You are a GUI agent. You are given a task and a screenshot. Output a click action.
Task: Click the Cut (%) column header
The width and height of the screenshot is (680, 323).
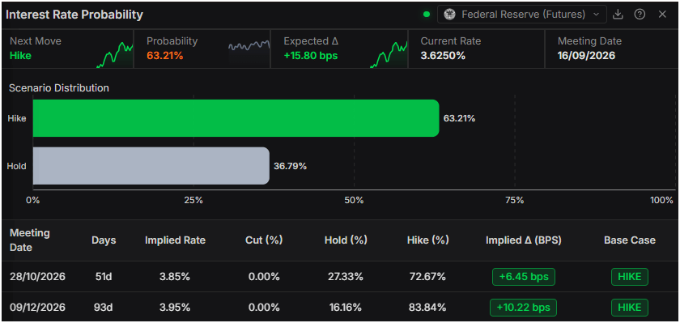point(264,240)
